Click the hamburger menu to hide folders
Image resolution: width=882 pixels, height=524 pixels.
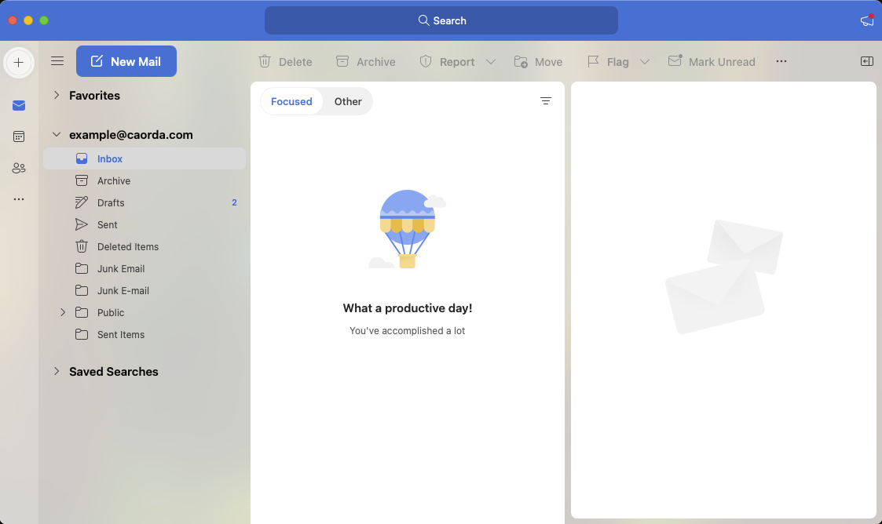pos(57,61)
